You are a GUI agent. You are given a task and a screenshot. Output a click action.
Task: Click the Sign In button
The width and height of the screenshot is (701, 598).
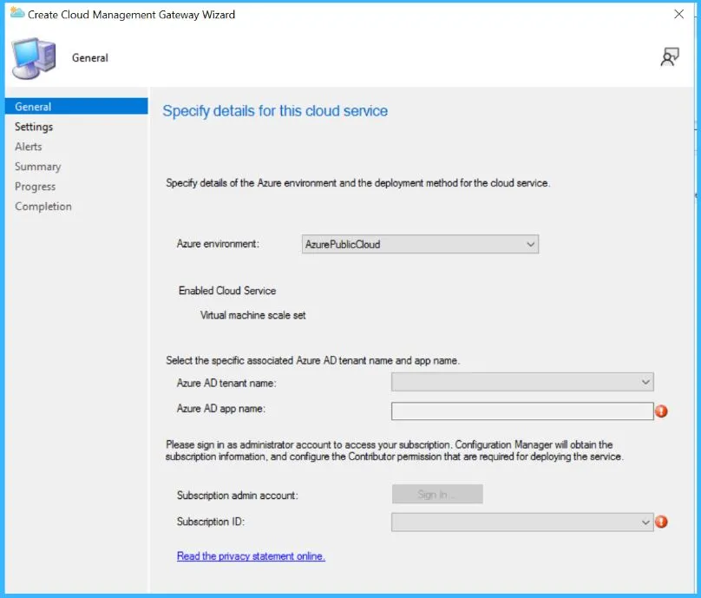[x=437, y=494]
